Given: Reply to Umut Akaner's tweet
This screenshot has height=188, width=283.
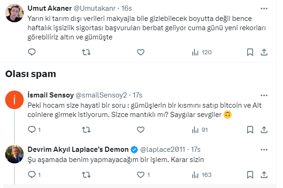Looking at the screenshot, I should click(x=32, y=52).
